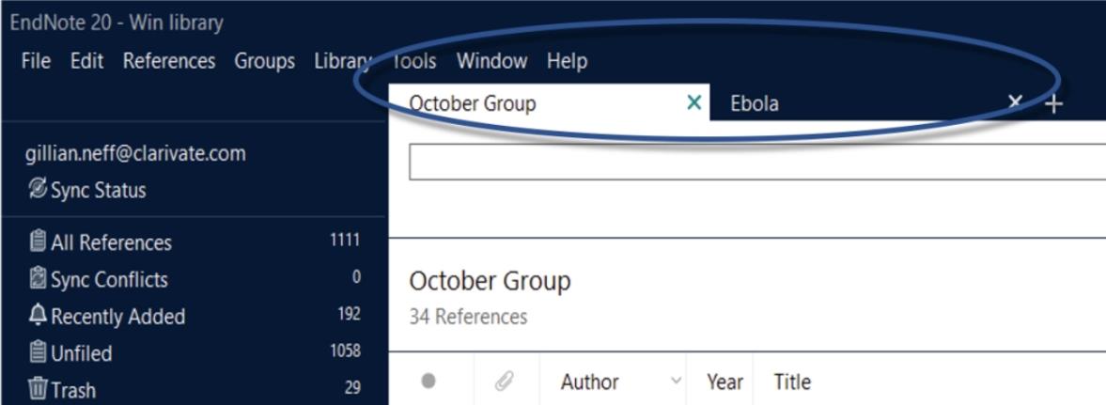Screen dimensions: 1106x405
Task: Click the Sync Conflicts clipboard icon
Action: pyautogui.click(x=38, y=278)
